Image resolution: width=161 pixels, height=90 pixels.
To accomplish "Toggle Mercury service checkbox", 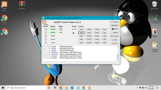I will (x=46, y=39).
